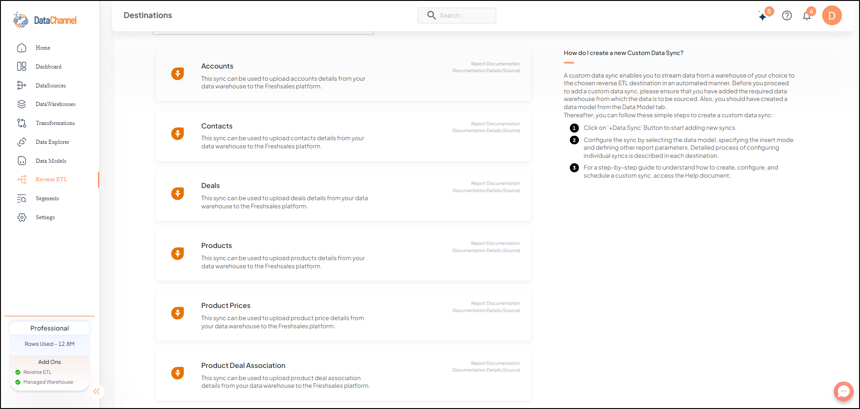Click the Managed Warehouse add-on entry
This screenshot has height=409, width=860.
(x=48, y=382)
